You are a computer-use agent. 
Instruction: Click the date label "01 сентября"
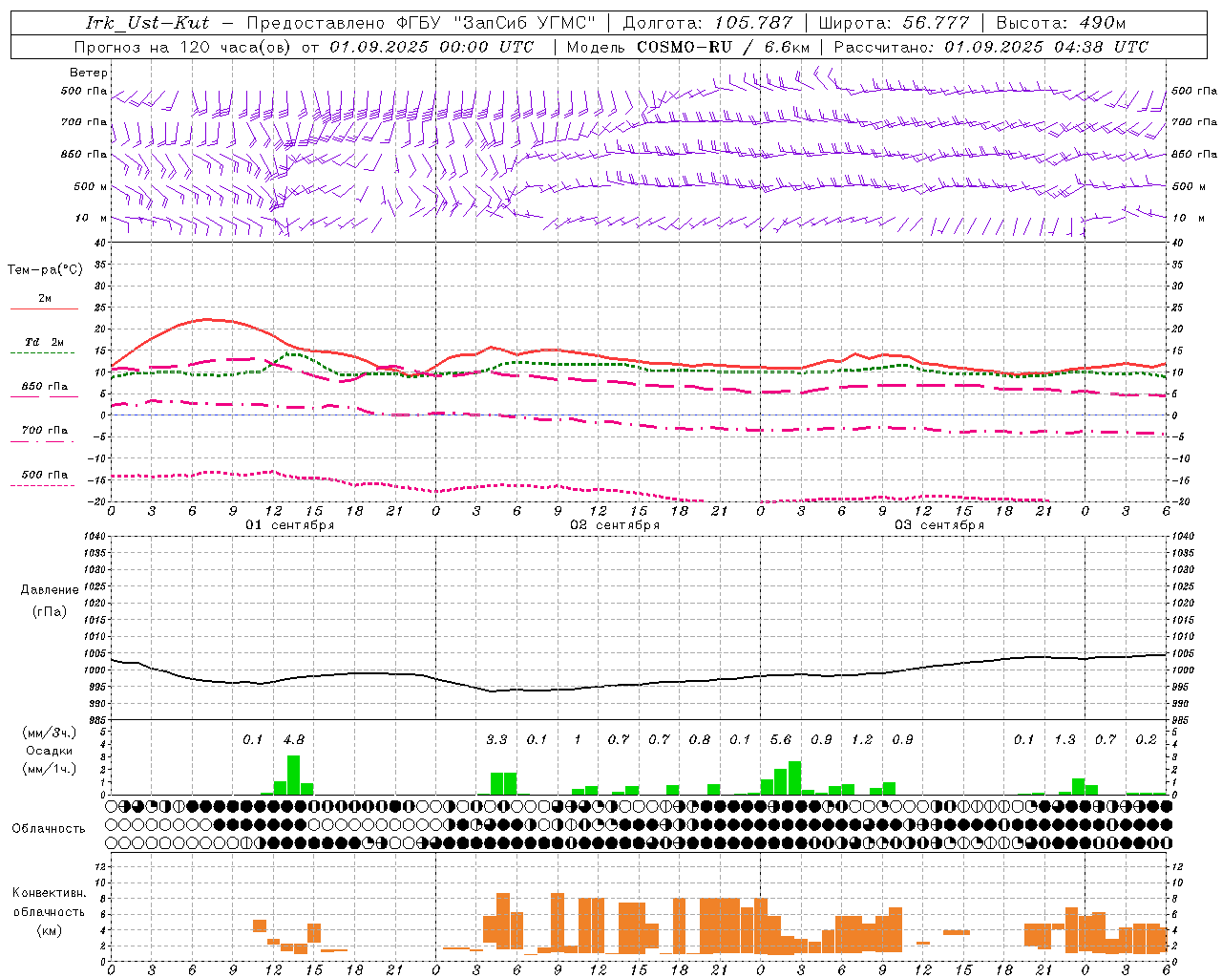[290, 525]
